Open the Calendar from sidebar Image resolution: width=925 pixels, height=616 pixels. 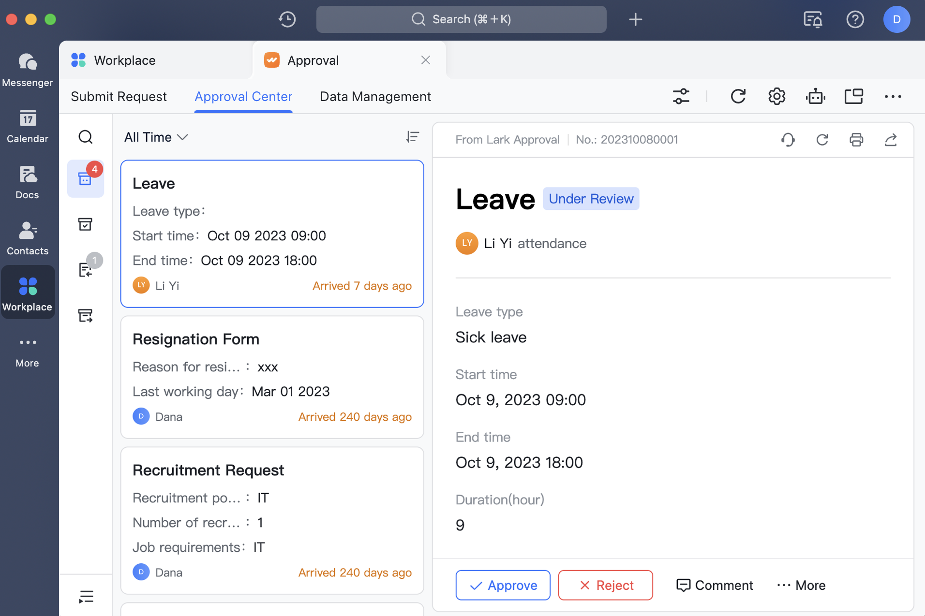point(28,126)
